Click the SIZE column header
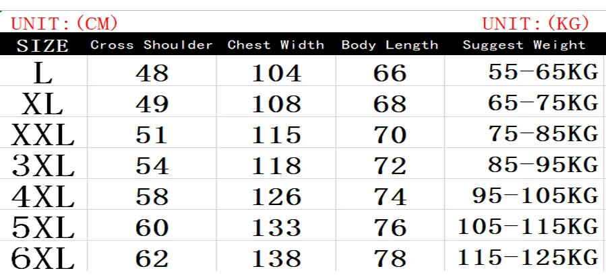 click(42, 46)
